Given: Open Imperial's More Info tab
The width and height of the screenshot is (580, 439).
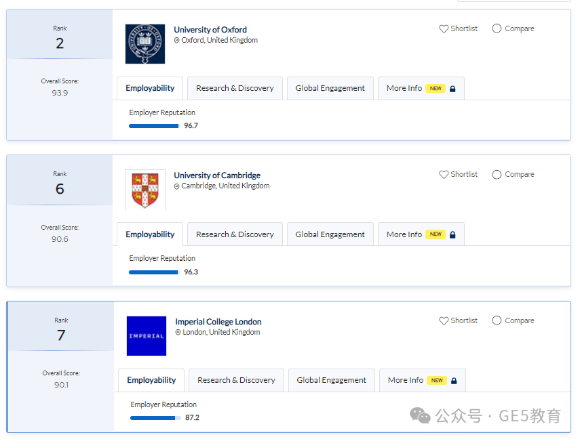Looking at the screenshot, I should (423, 380).
